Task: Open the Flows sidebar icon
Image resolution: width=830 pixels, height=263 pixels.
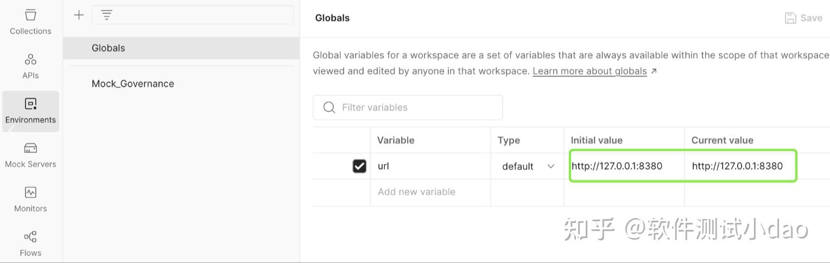Action: tap(30, 237)
